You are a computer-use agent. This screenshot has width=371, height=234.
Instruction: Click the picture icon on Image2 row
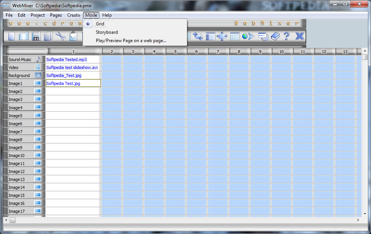pyautogui.click(x=38, y=91)
